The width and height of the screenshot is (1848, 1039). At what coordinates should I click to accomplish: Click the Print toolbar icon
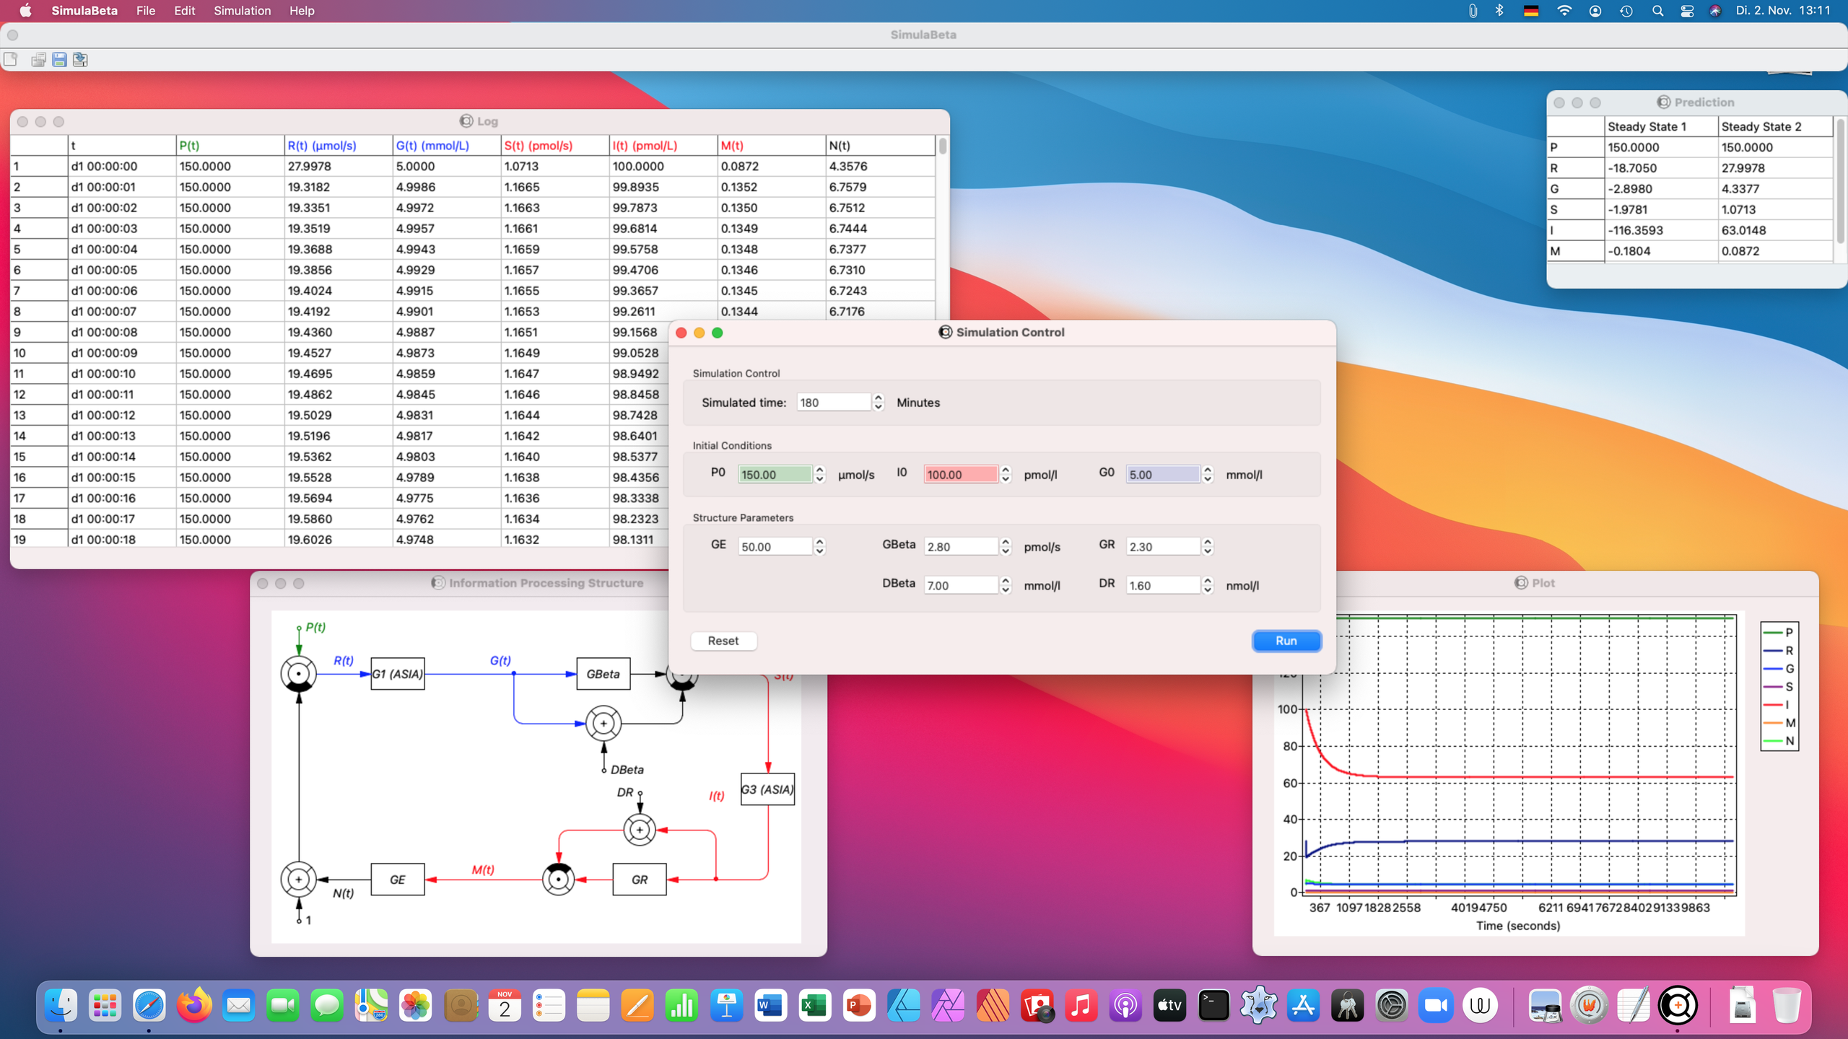pos(38,59)
